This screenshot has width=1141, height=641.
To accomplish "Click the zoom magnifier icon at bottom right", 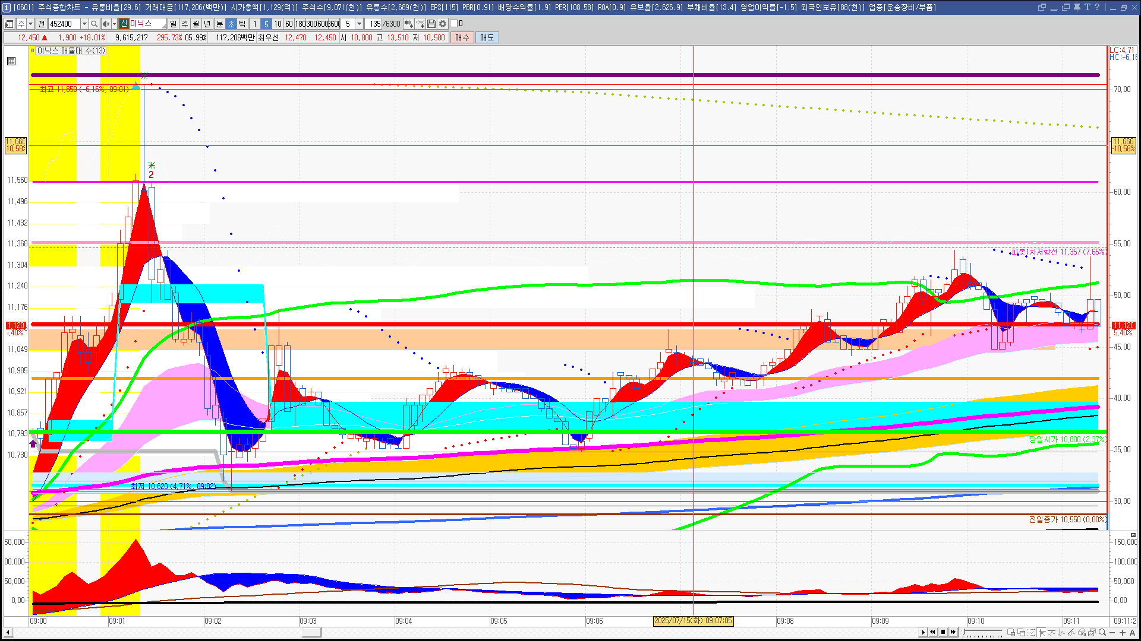I will pyautogui.click(x=1102, y=632).
